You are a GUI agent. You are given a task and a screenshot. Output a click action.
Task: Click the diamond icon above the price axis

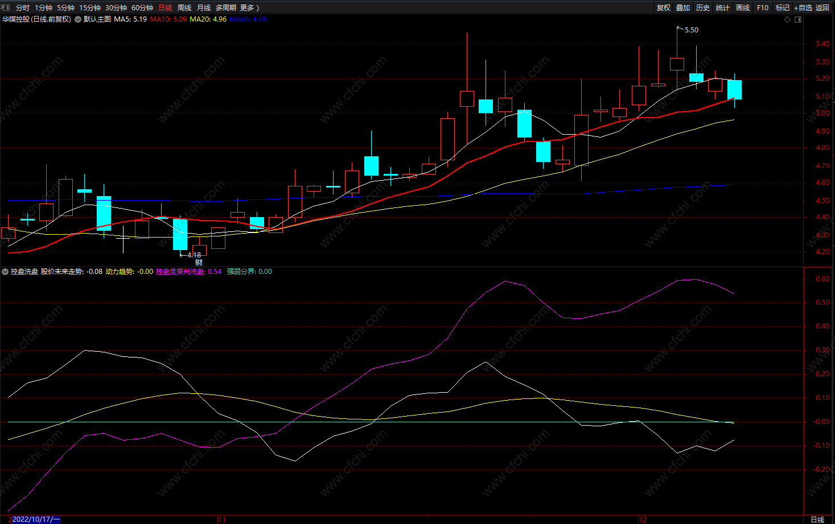(788, 19)
